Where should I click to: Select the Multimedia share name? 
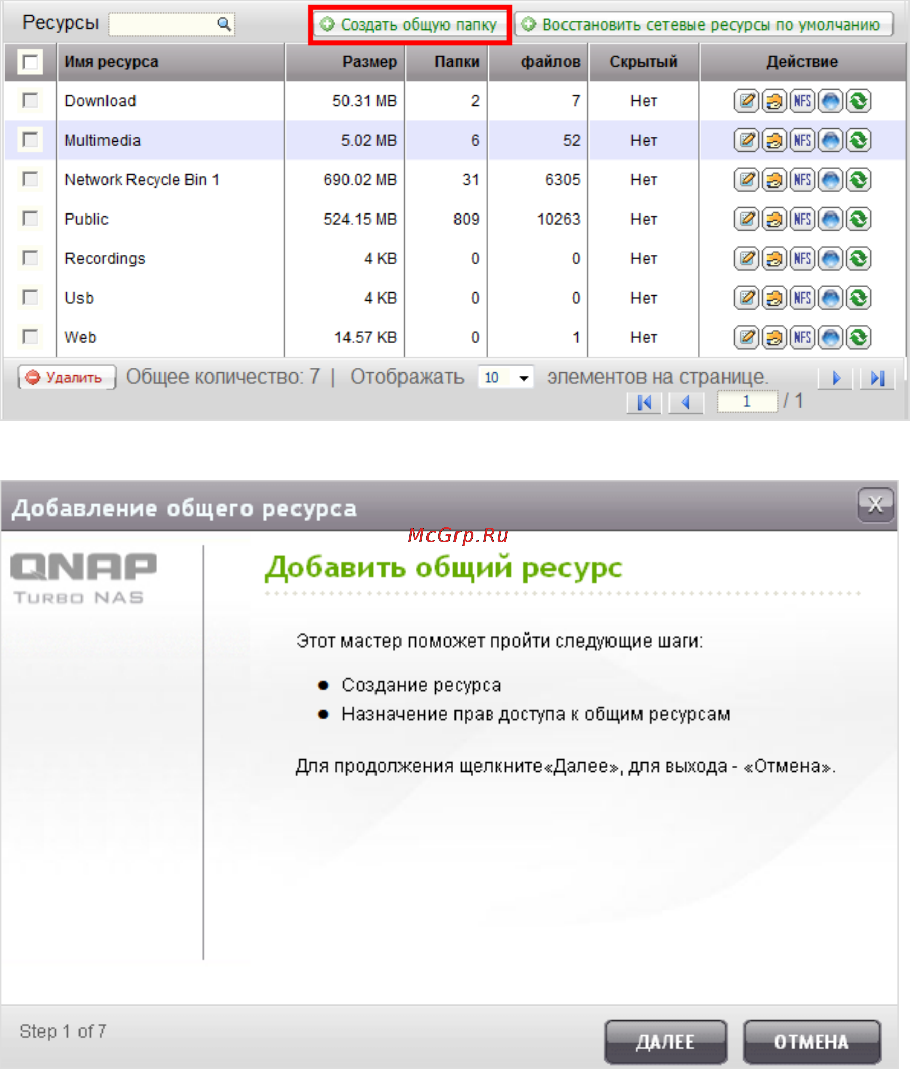tap(102, 140)
